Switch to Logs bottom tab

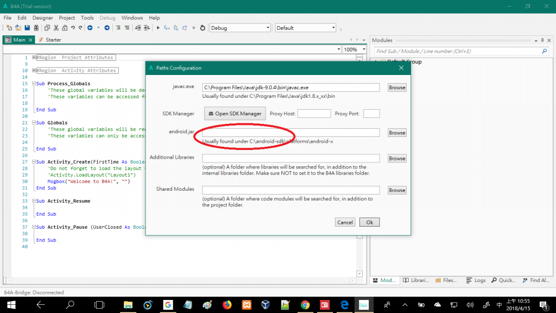tap(476, 280)
